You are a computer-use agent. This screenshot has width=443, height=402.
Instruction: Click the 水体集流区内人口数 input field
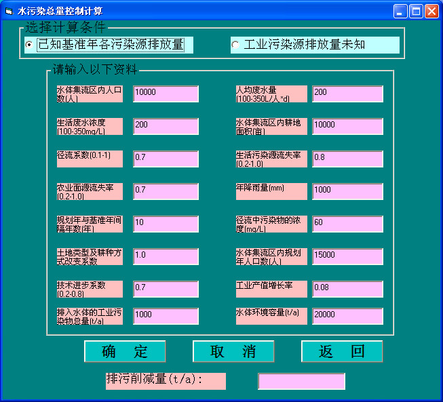pyautogui.click(x=166, y=94)
